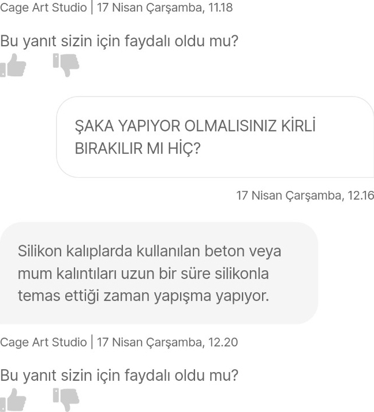Click the divider between Cage Art Studio and 11.18 date

92,8
